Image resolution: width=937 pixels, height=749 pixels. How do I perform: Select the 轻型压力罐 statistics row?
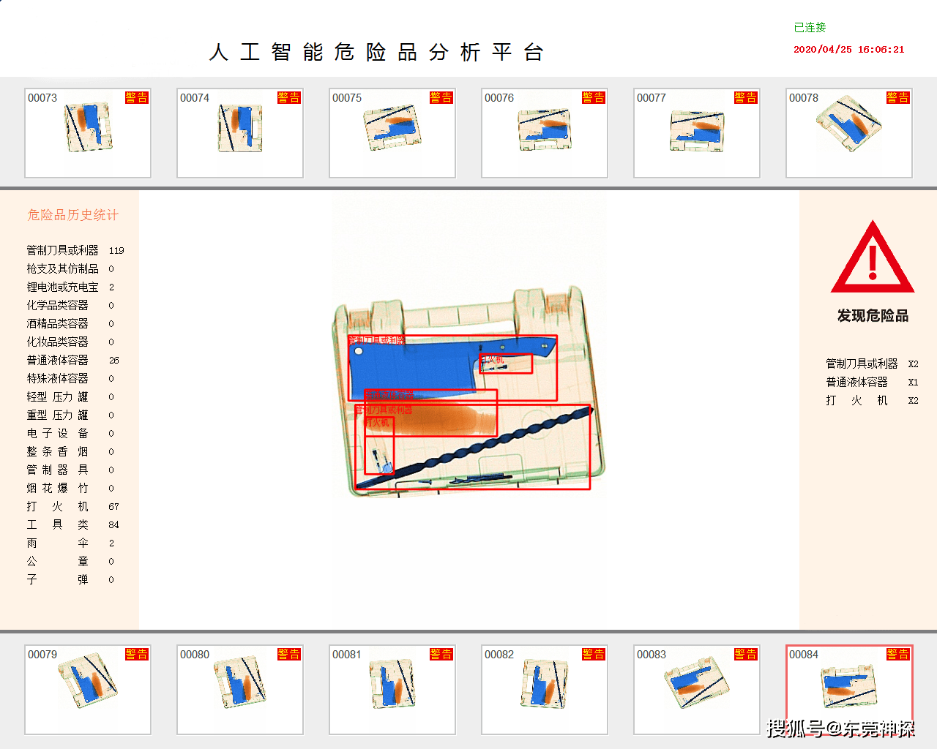[x=71, y=396]
